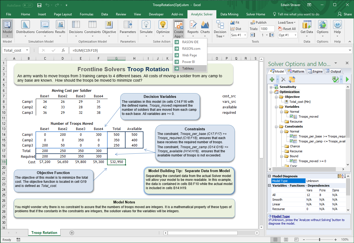
Task: Collapse the Model Diagnosis section
Action: pos(269,176)
